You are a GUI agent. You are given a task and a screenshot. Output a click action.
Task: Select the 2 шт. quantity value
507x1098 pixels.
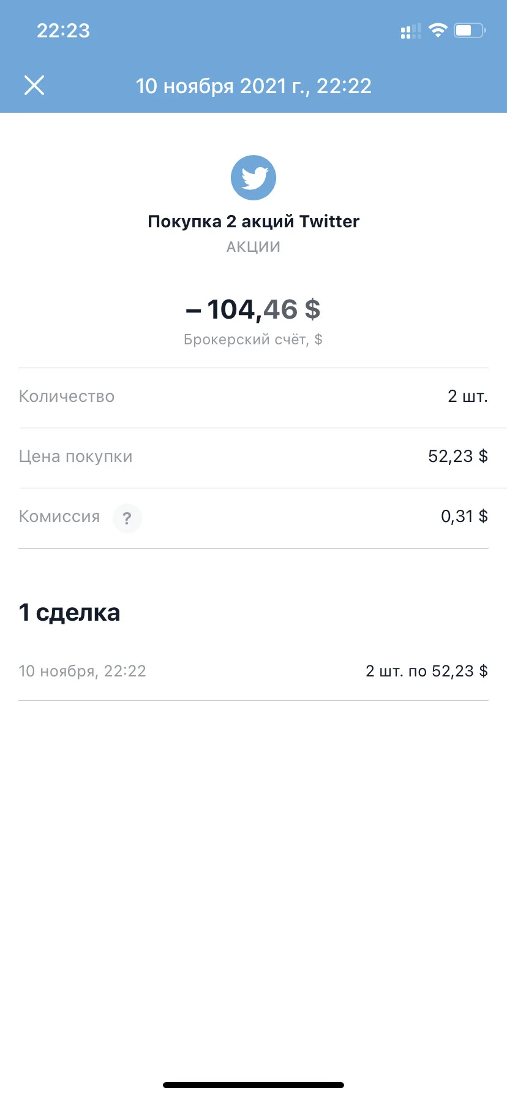pyautogui.click(x=468, y=396)
